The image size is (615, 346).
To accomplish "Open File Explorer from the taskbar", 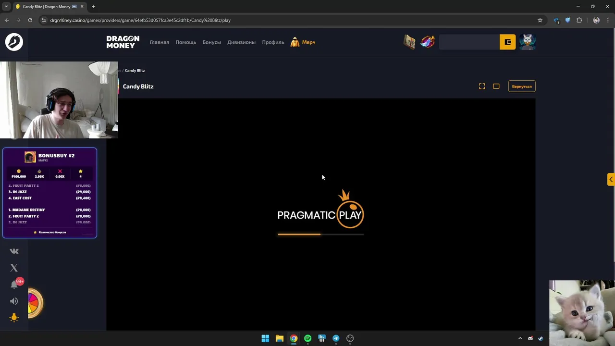I will [x=280, y=338].
